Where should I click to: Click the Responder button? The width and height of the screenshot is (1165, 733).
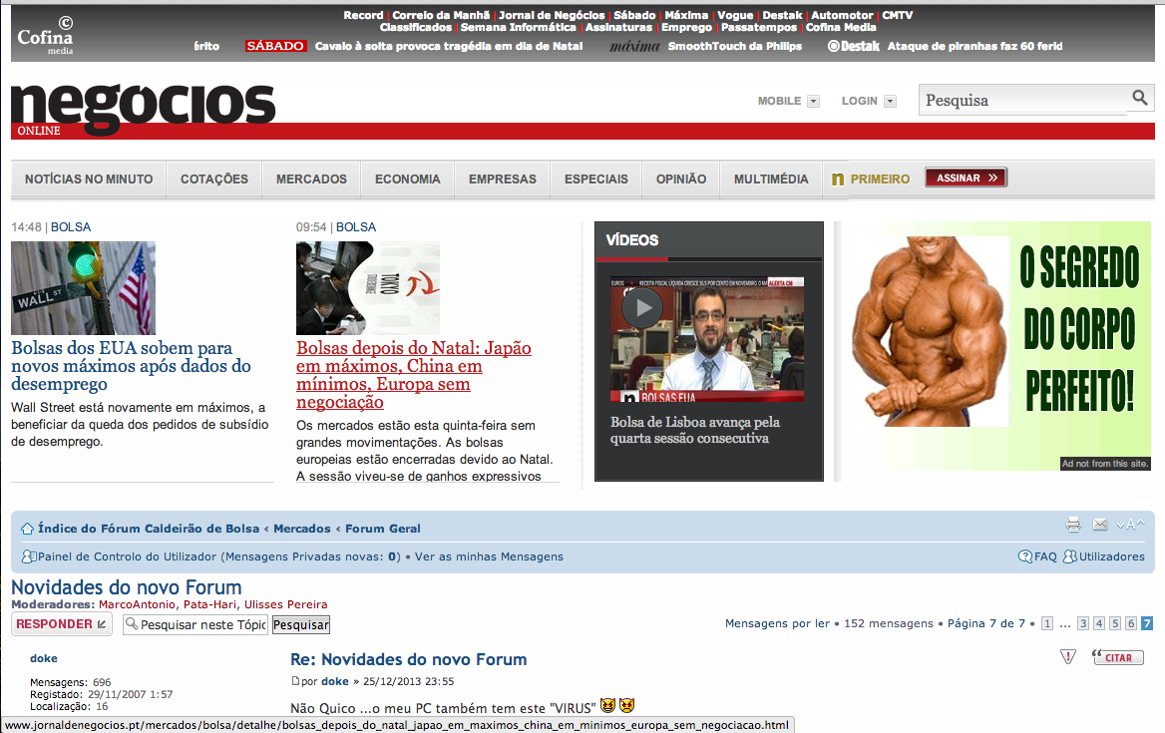pos(61,624)
